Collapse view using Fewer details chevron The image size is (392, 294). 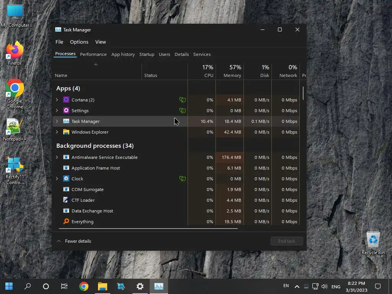(59, 241)
